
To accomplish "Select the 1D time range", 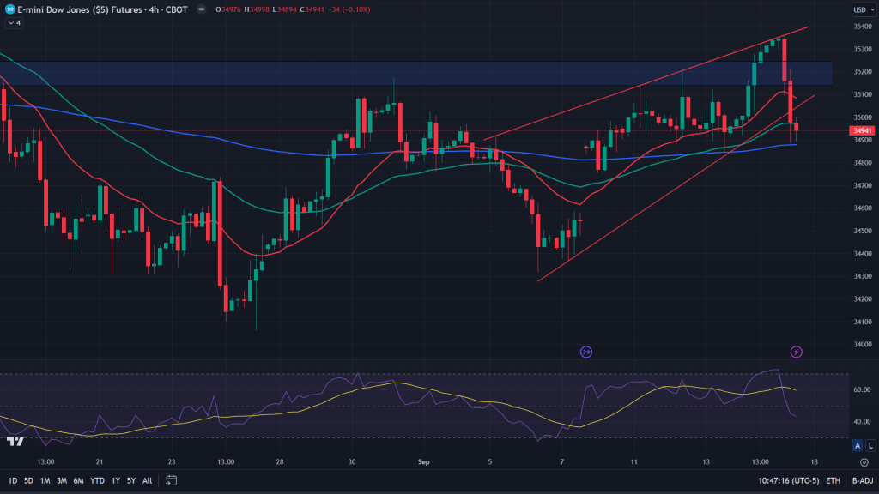I will click(x=13, y=479).
